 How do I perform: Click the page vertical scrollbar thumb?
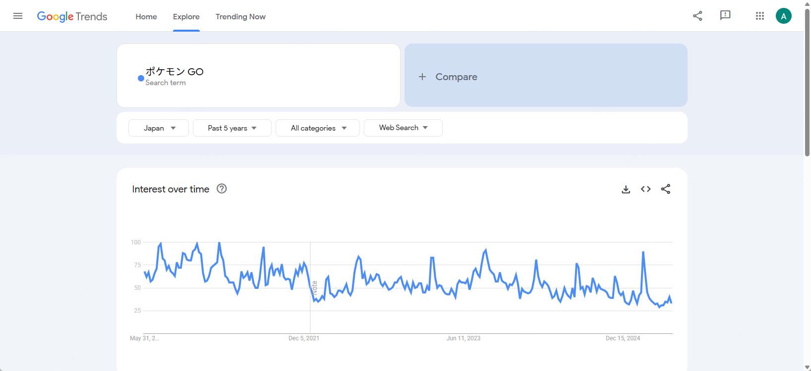807,82
